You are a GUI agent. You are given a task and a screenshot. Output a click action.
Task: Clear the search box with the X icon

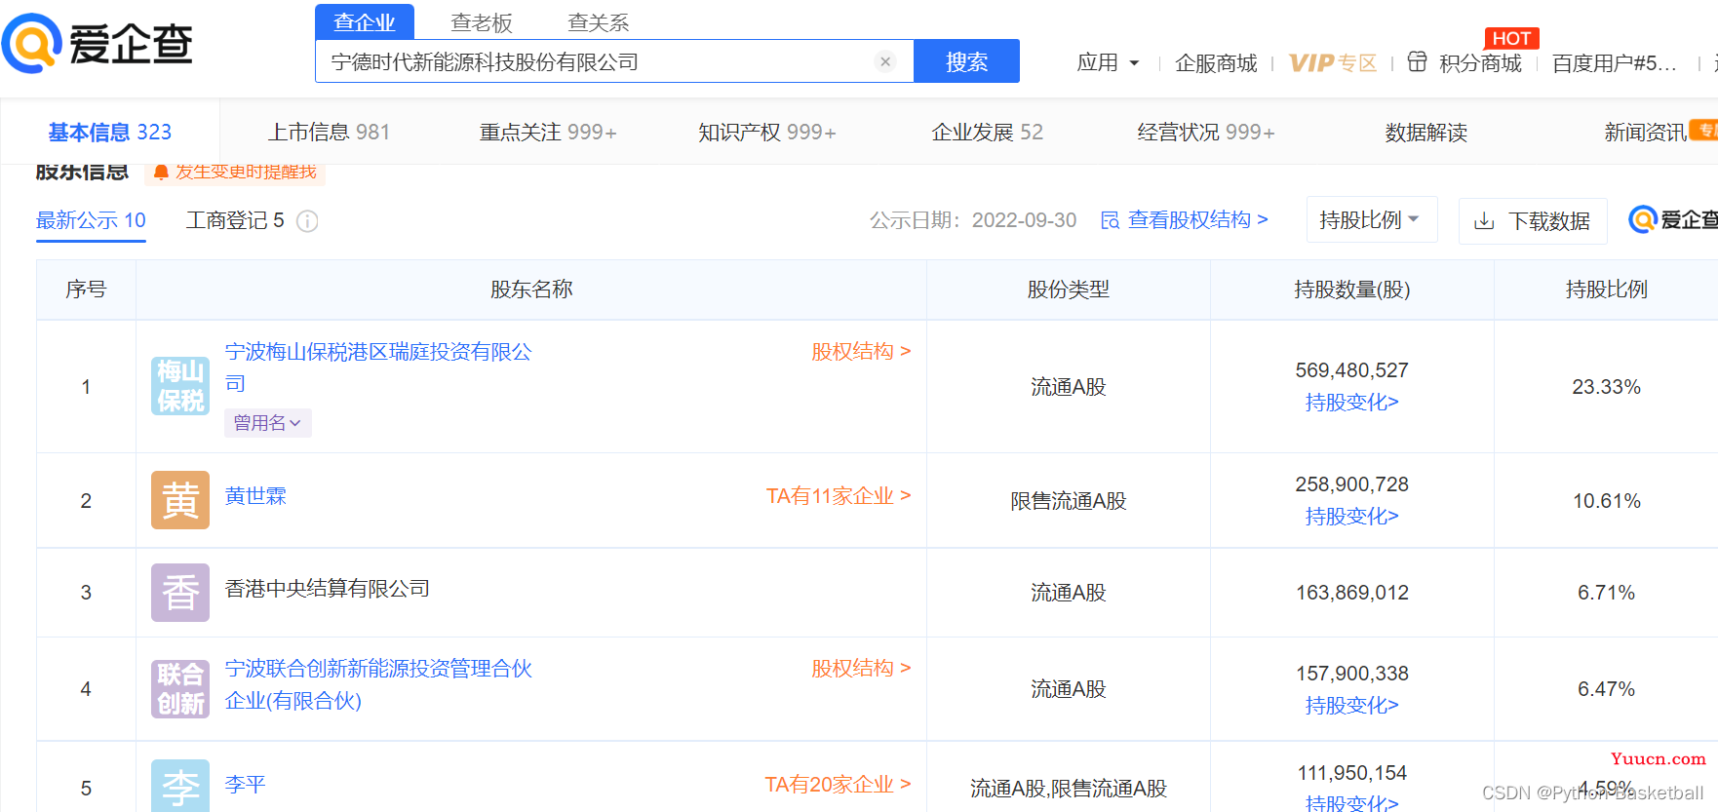(885, 61)
